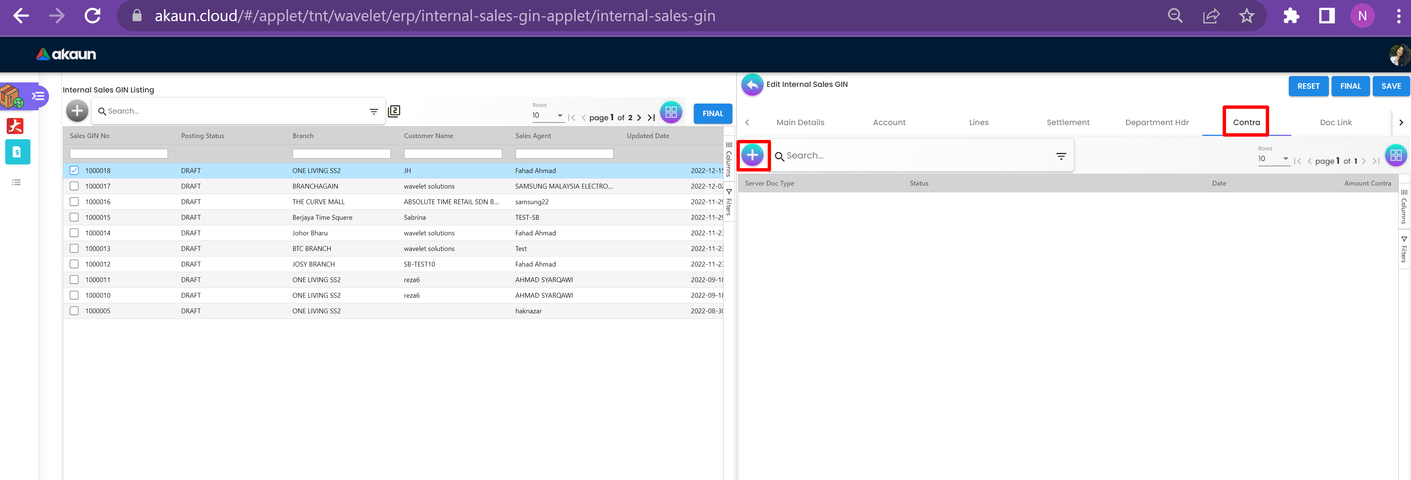Screen dimensions: 1411x480
Task: Click the SAVE button
Action: (x=1390, y=86)
